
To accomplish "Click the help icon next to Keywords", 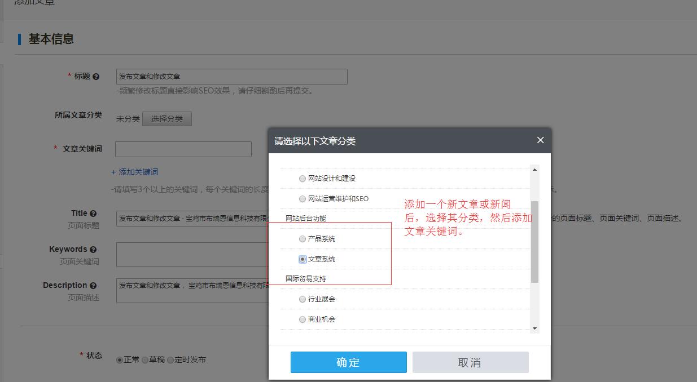I will [93, 250].
